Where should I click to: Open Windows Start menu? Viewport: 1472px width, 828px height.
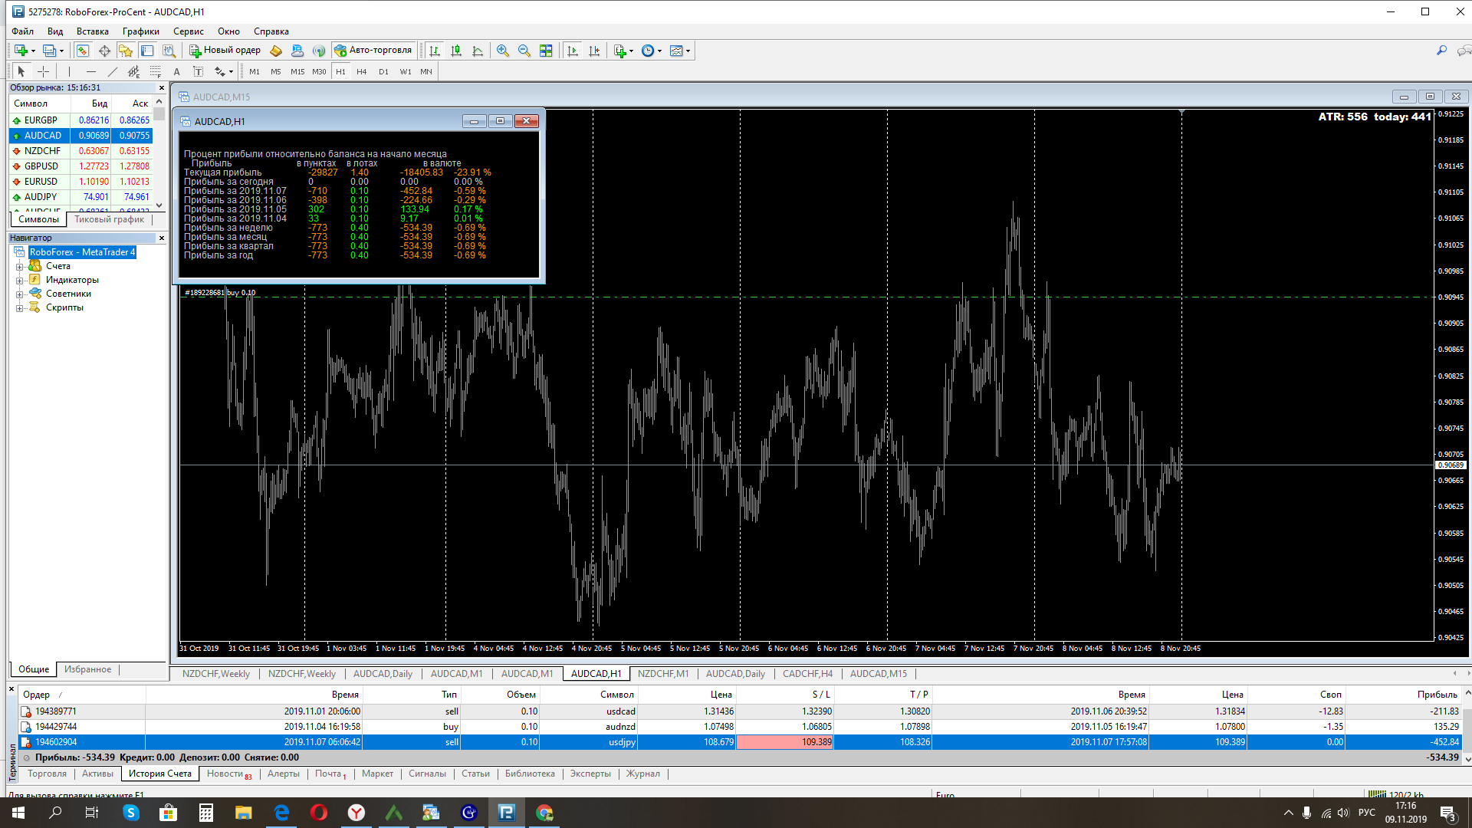(18, 813)
